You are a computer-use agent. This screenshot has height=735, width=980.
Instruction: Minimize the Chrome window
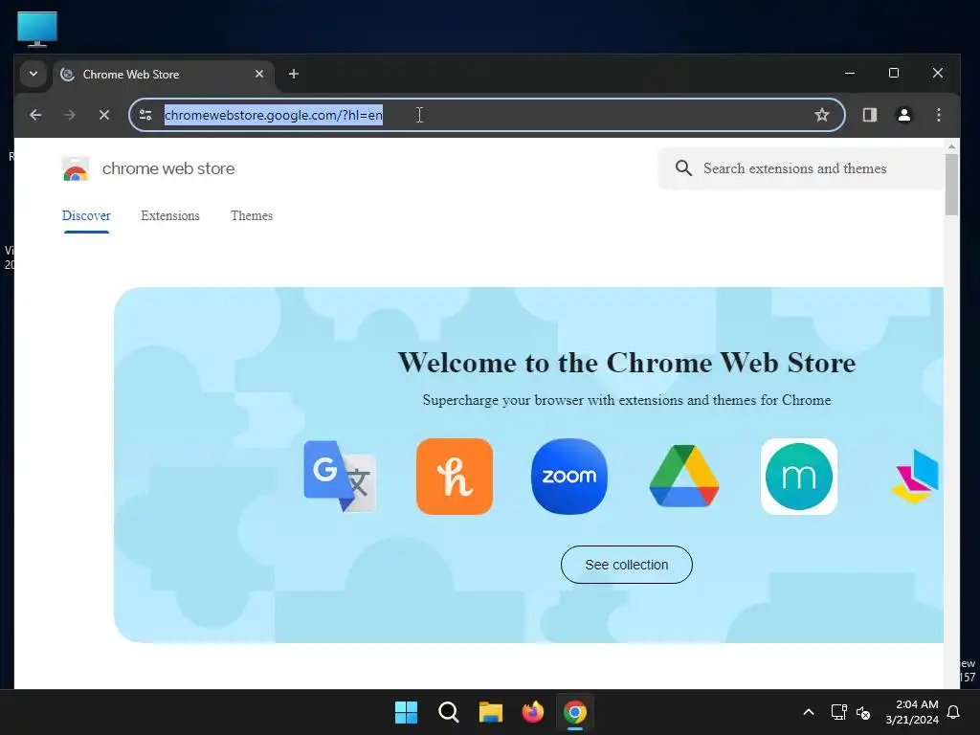(x=850, y=73)
